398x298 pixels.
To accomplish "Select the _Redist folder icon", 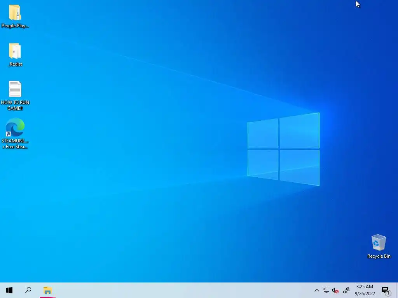I will (x=15, y=51).
